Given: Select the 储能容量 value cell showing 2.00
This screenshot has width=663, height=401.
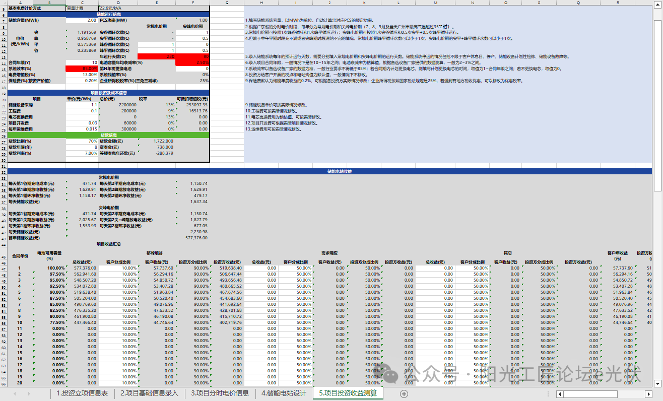Looking at the screenshot, I should tap(82, 20).
